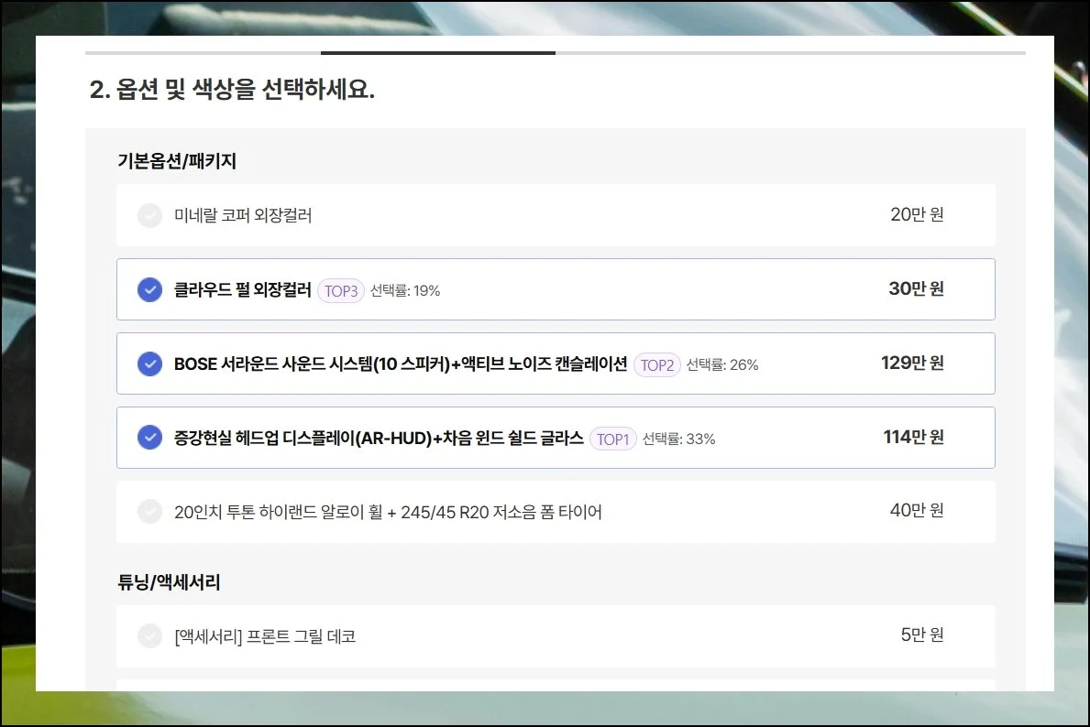Uncheck the 클라우드 펄 외장컬러 checkmark

[x=149, y=290]
